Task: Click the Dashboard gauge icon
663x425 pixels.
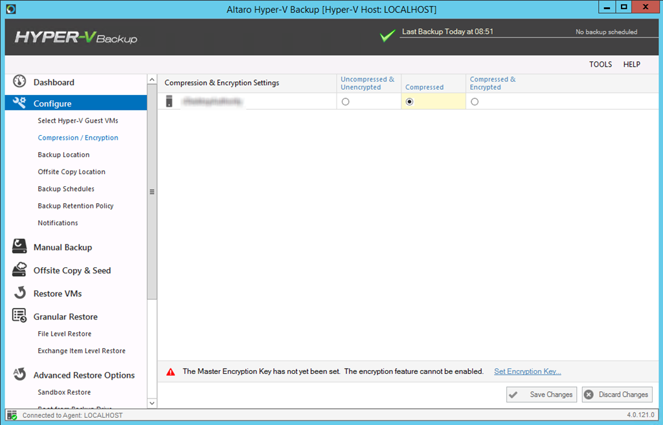Action: click(x=19, y=81)
